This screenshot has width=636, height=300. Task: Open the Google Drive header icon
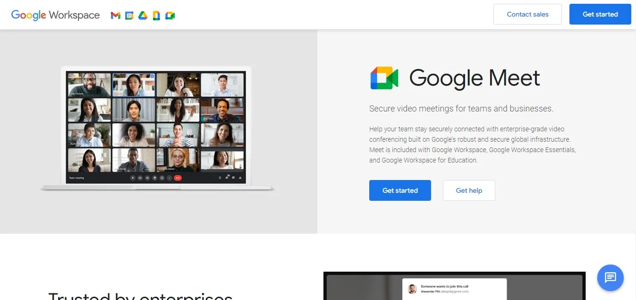click(x=143, y=16)
